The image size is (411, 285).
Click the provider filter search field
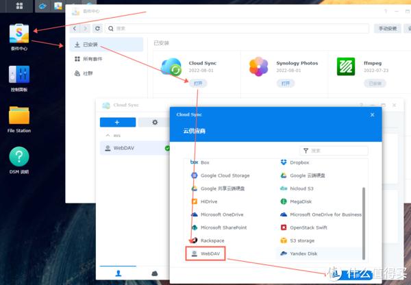click(x=334, y=151)
